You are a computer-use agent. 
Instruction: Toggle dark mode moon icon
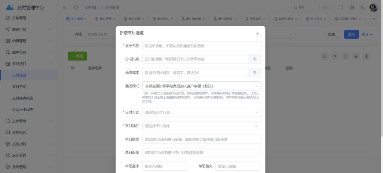point(362,7)
